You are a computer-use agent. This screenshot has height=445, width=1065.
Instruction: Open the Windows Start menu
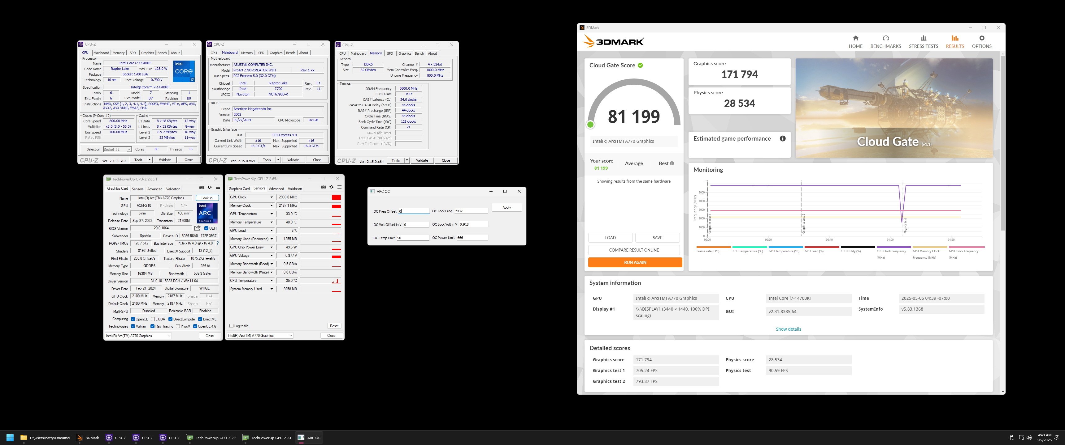[10, 438]
